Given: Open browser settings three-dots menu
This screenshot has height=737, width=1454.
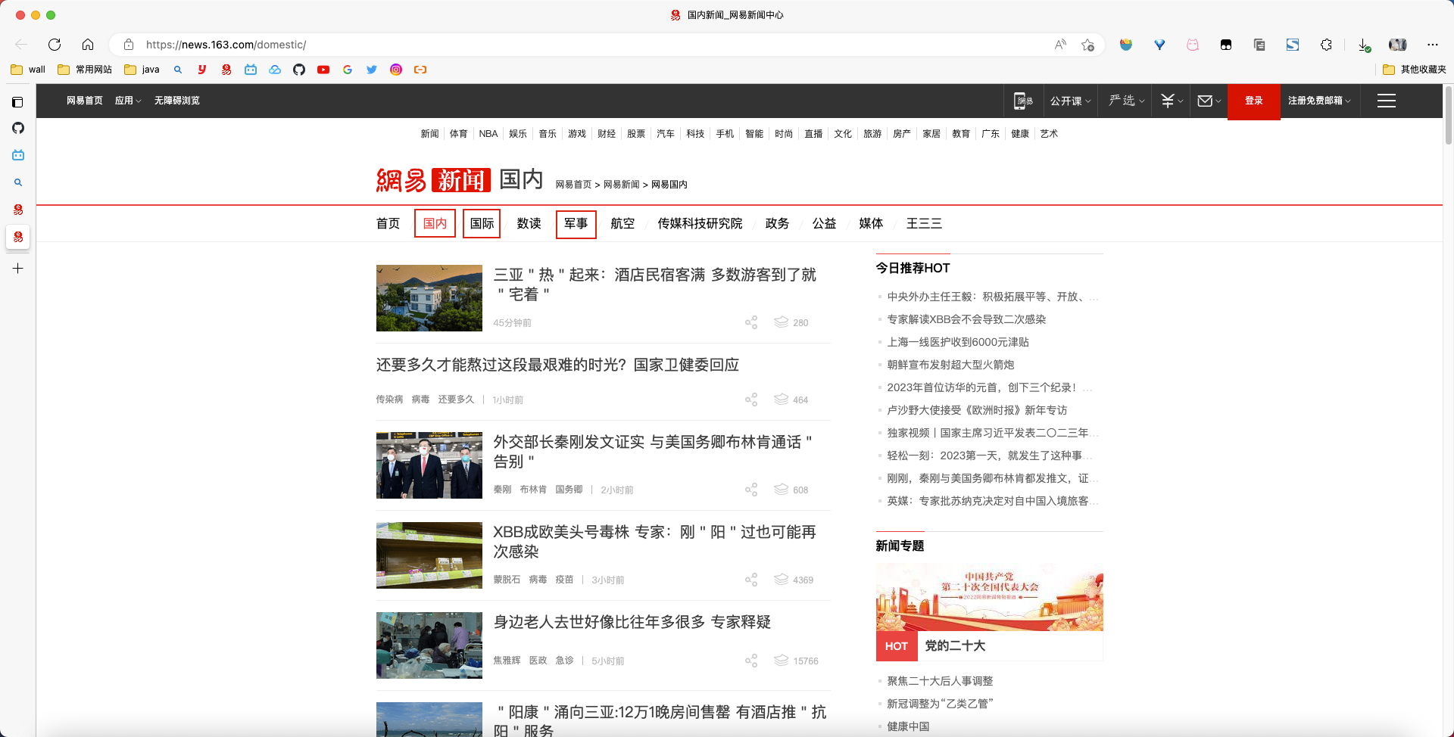Looking at the screenshot, I should click(1432, 45).
